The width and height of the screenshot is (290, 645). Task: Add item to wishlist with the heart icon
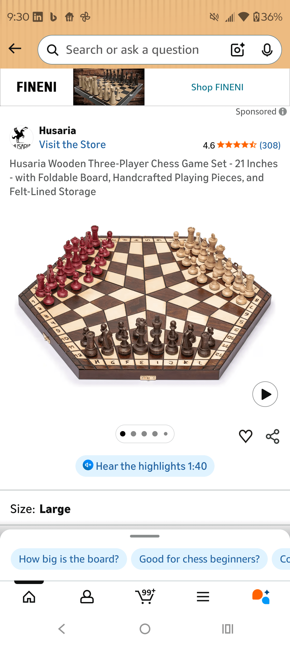click(x=246, y=436)
